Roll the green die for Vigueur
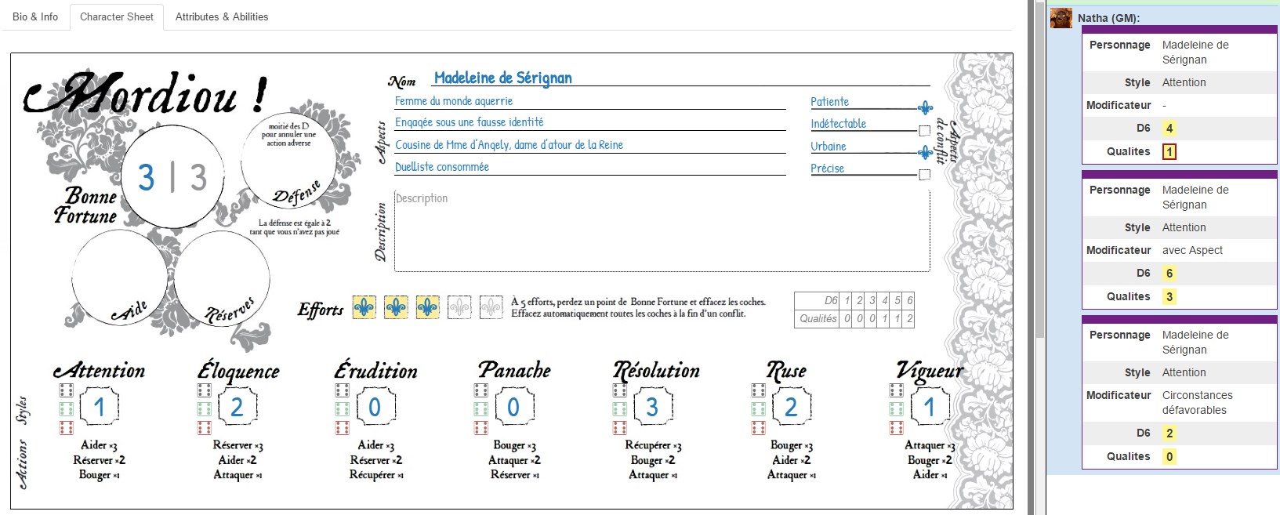 896,409
